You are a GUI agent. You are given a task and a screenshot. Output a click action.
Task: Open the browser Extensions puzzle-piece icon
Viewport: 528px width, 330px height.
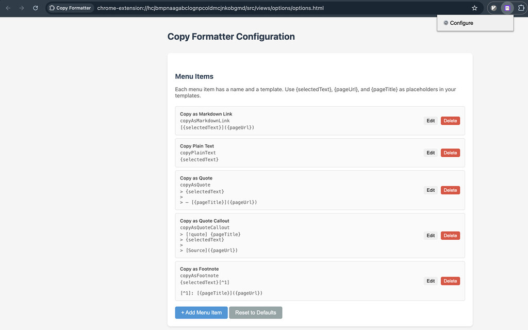521,8
